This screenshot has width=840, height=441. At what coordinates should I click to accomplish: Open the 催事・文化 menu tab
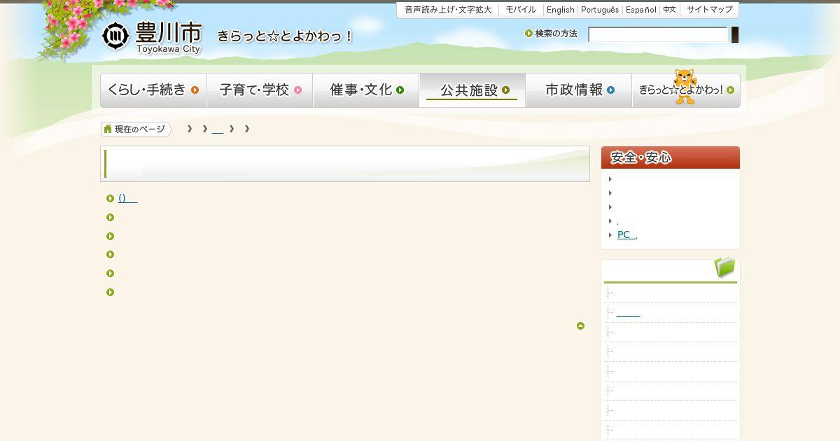coord(366,90)
